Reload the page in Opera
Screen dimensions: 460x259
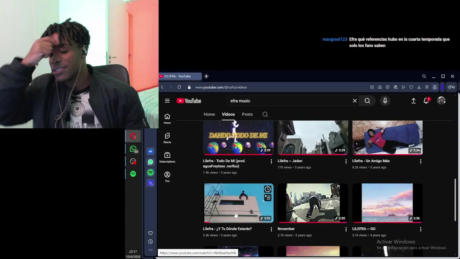pos(179,87)
